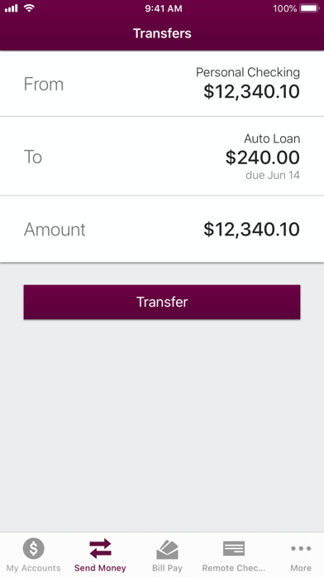Edit the Amount field value
The height and width of the screenshot is (577, 324).
click(252, 230)
